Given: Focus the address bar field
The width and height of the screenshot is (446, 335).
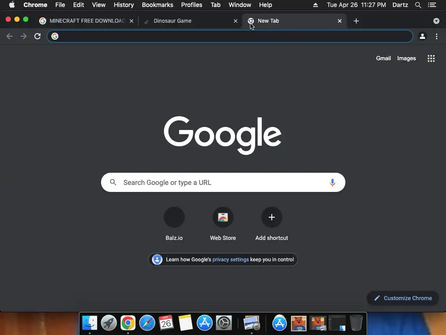Looking at the screenshot, I should tap(230, 36).
